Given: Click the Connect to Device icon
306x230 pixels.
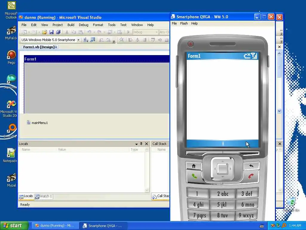Looking at the screenshot, I should pos(86,40).
